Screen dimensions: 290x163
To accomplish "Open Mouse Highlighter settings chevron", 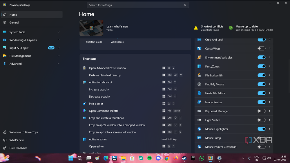I will click(x=270, y=129).
